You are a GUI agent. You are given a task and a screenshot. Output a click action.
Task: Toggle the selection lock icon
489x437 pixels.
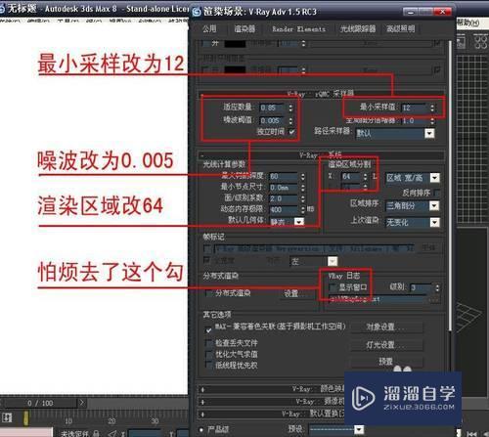coord(96,433)
